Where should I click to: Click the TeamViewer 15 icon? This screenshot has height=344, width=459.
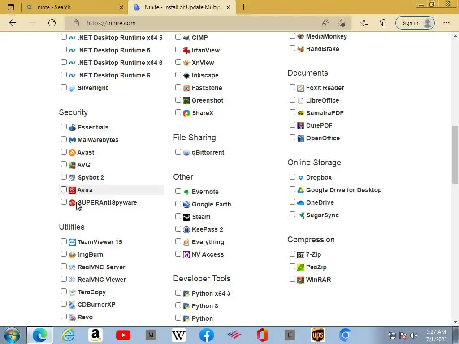[x=72, y=242]
